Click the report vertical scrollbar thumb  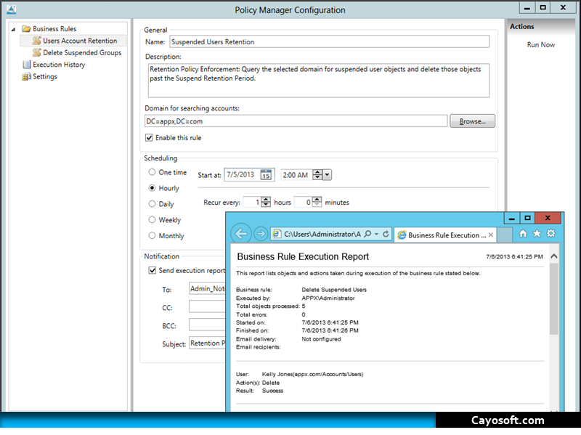coord(554,299)
